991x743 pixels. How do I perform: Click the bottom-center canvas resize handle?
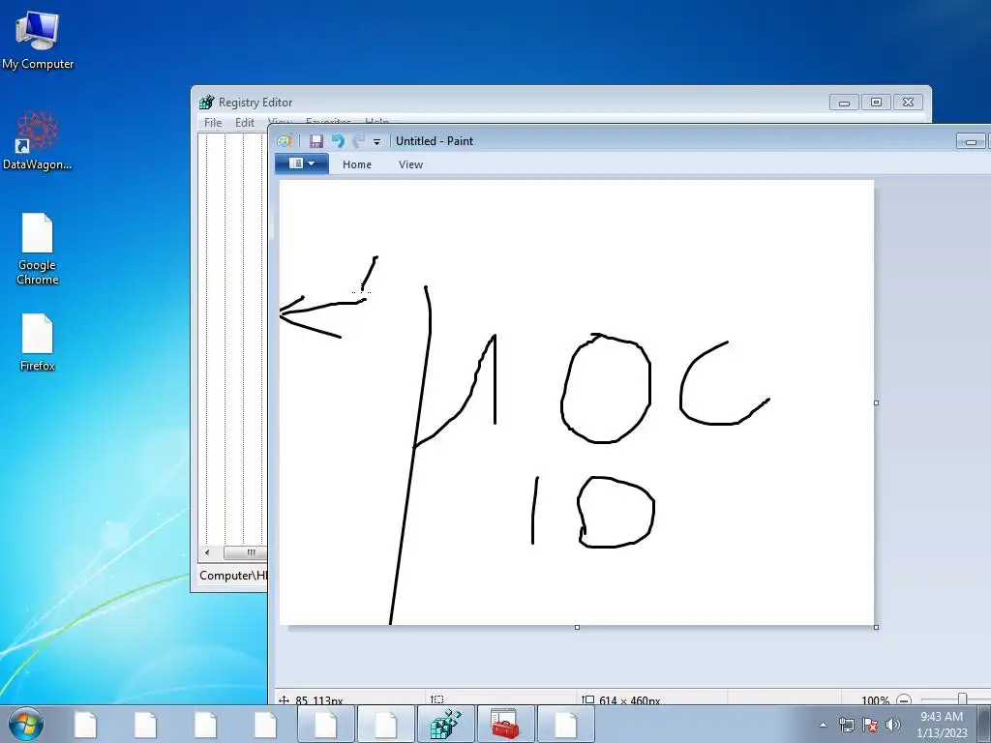tap(577, 627)
